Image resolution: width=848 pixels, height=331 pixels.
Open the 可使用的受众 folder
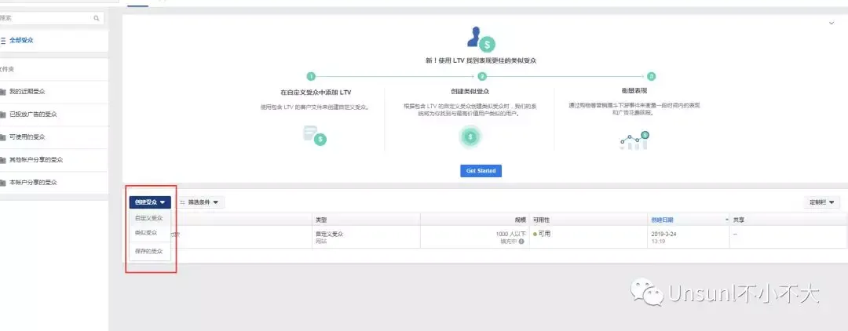[x=27, y=137]
